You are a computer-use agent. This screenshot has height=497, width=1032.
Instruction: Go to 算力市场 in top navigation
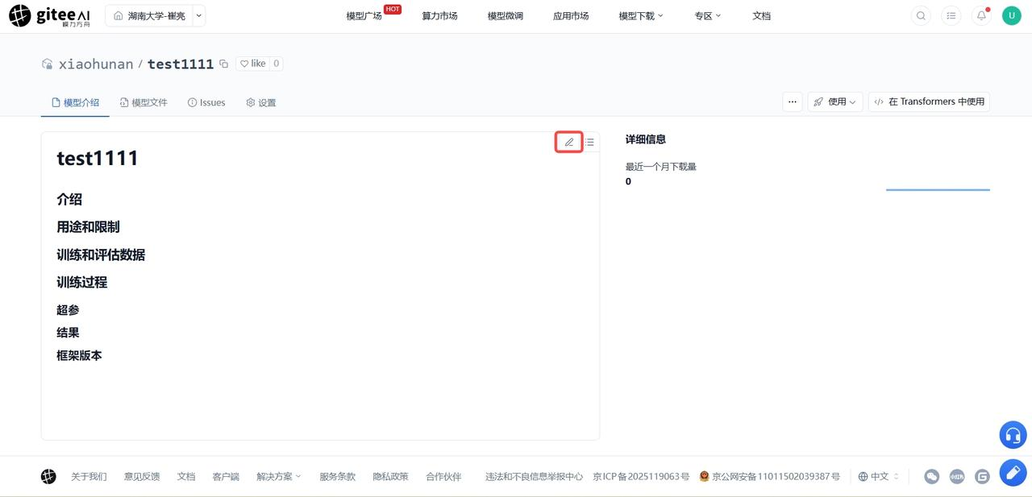439,15
